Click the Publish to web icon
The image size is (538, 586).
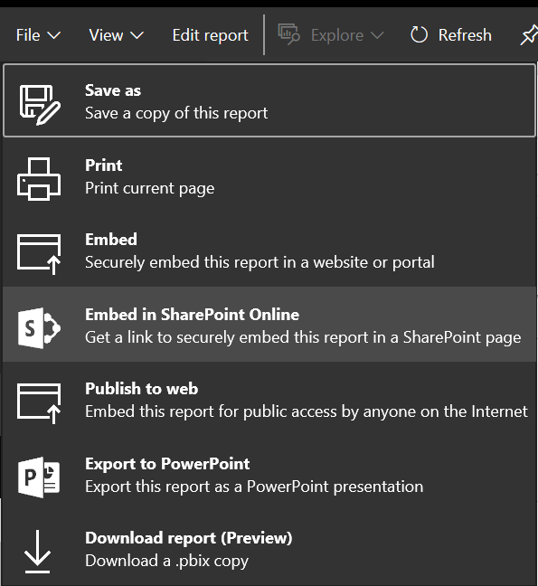pyautogui.click(x=39, y=403)
